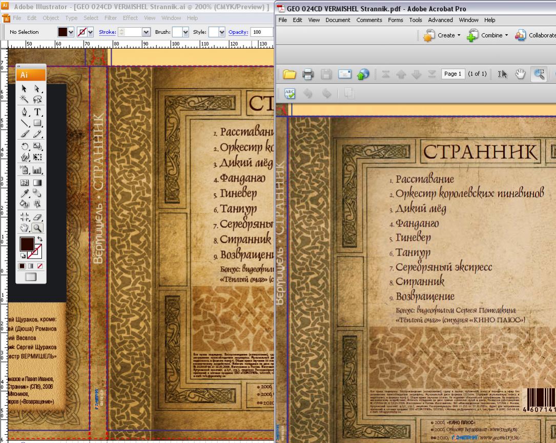Image resolution: width=556 pixels, height=443 pixels.
Task: Click the Acrobat spell check ABC icon
Action: (x=290, y=94)
